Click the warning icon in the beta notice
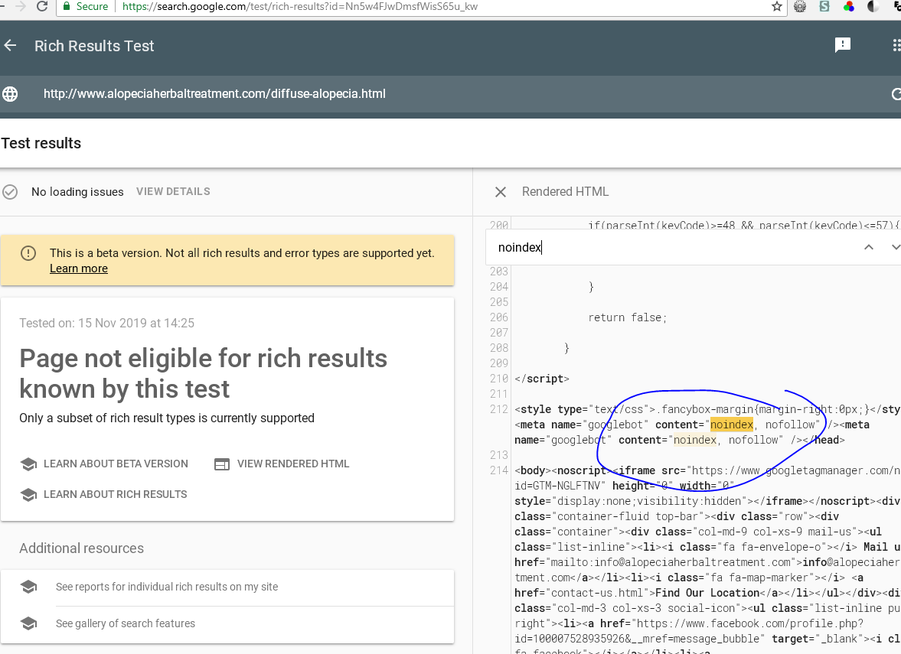This screenshot has width=901, height=654. (29, 252)
